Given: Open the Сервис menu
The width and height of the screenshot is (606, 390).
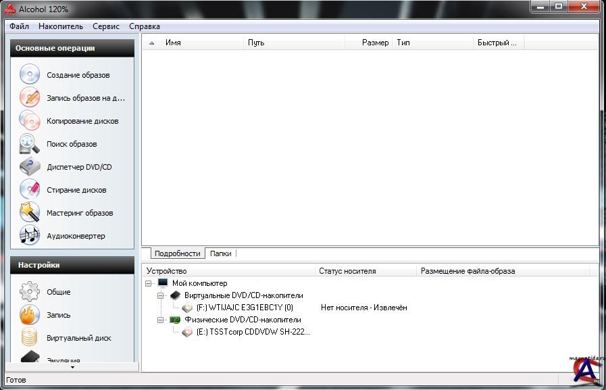Looking at the screenshot, I should [x=106, y=26].
